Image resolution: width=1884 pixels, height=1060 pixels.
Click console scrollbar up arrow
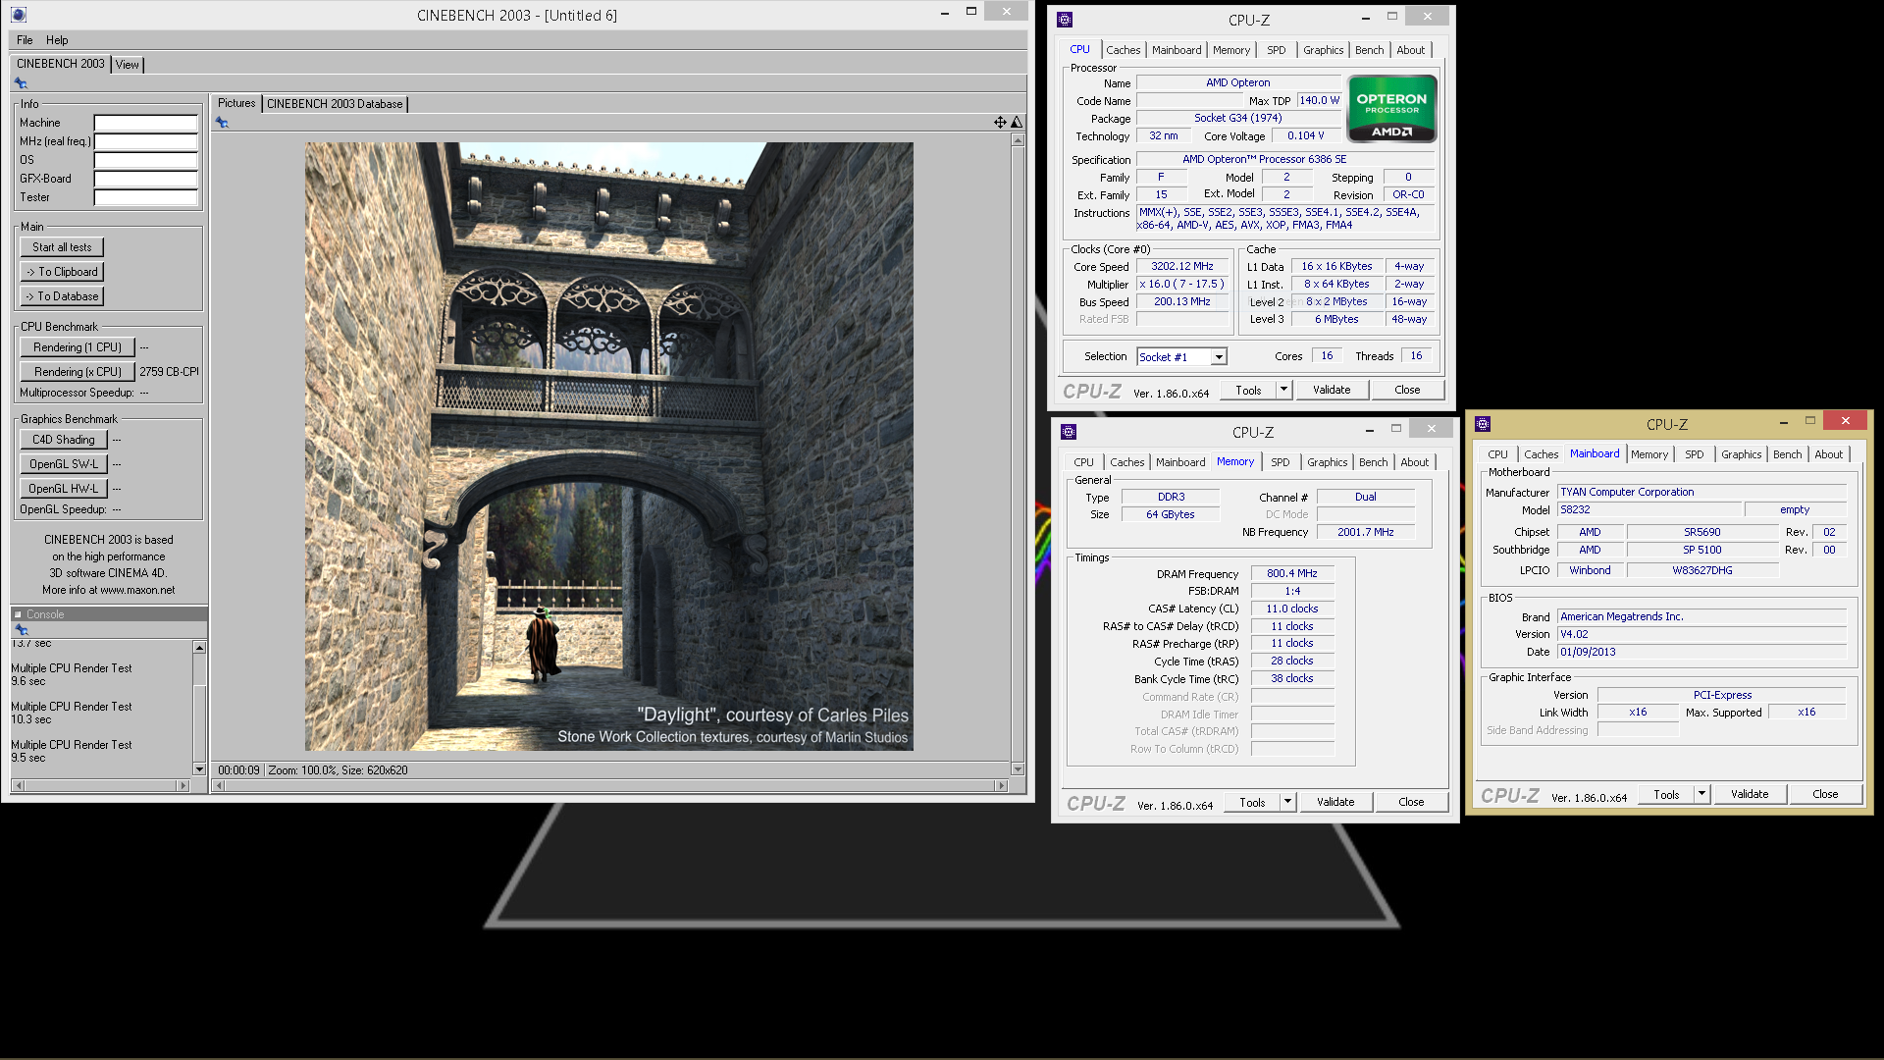click(199, 648)
